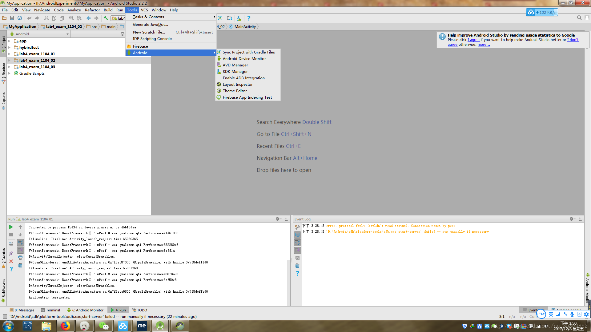Clear Event Log with trash icon
591x332 pixels.
point(297,266)
